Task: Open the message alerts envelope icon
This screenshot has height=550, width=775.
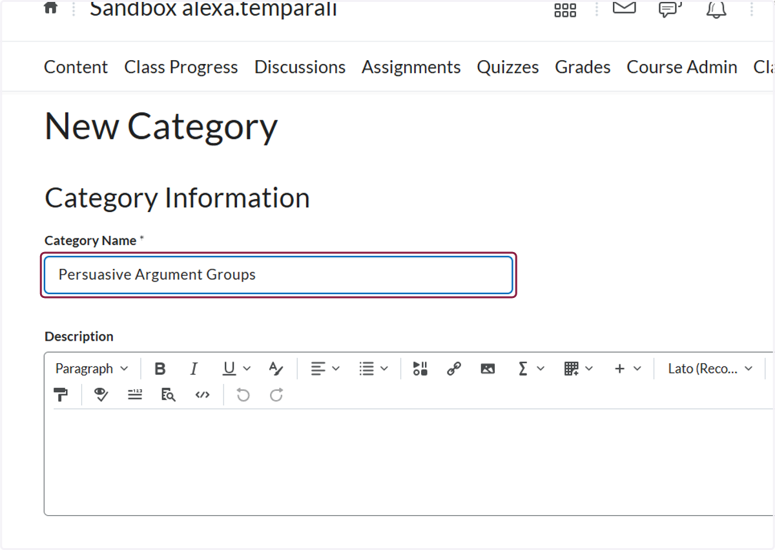Action: pyautogui.click(x=624, y=8)
